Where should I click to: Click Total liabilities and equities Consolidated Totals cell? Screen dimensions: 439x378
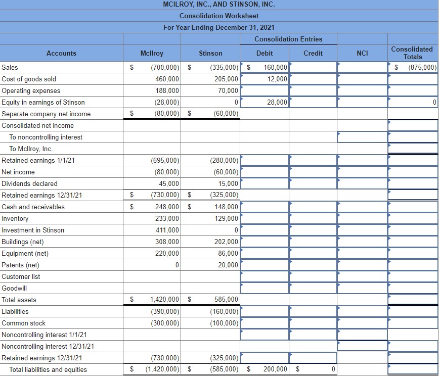[413, 369]
